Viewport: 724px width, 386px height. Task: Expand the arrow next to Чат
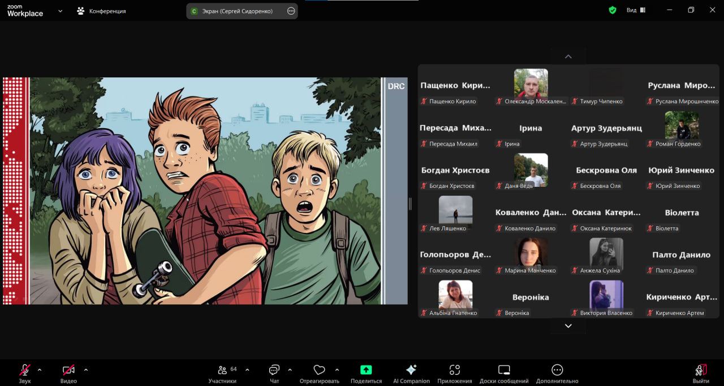tap(290, 370)
